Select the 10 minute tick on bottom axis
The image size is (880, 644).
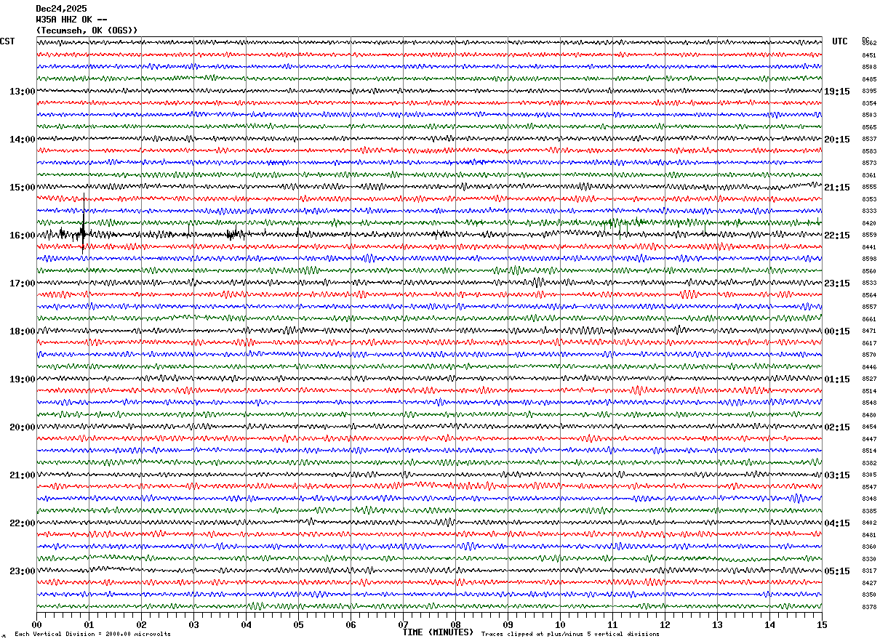560,625
